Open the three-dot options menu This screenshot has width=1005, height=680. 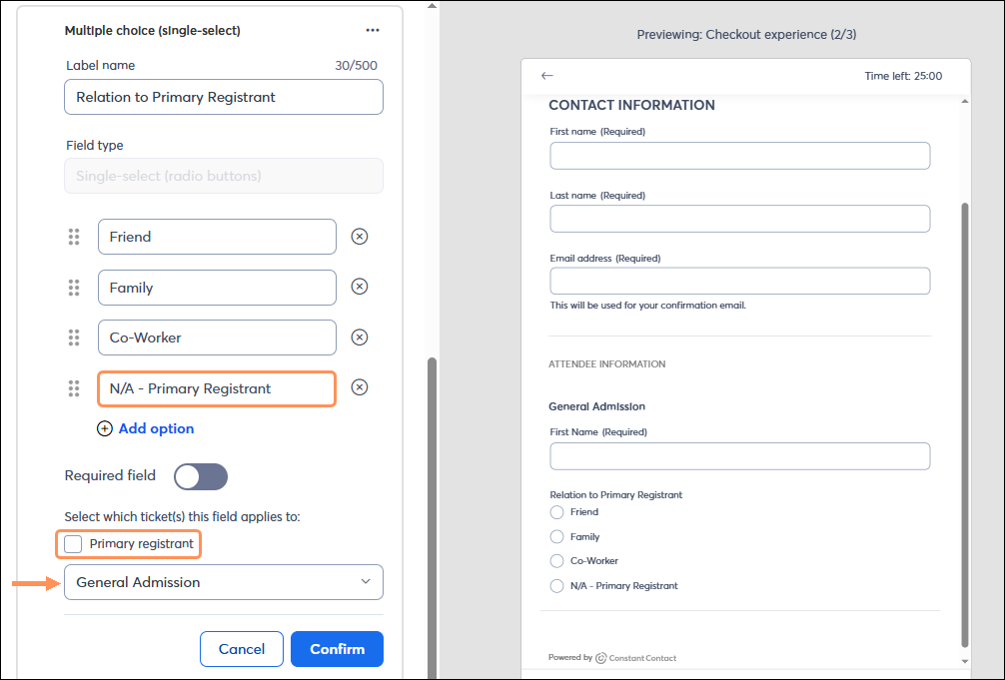[373, 30]
